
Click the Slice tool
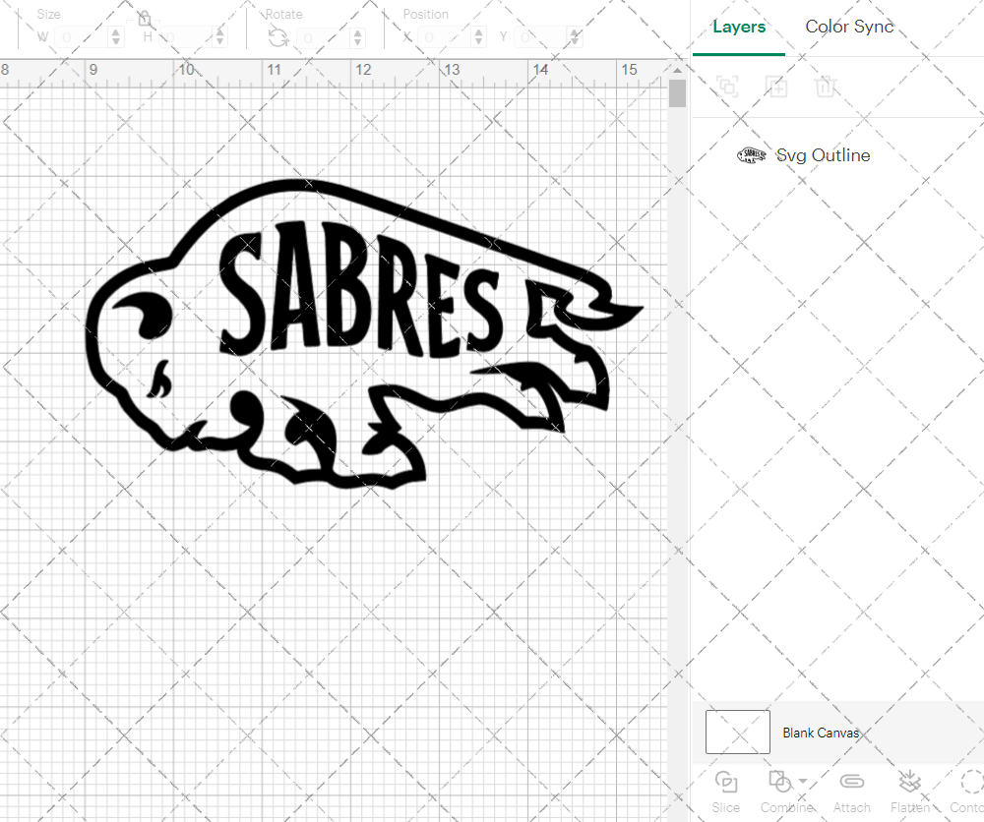click(x=725, y=792)
